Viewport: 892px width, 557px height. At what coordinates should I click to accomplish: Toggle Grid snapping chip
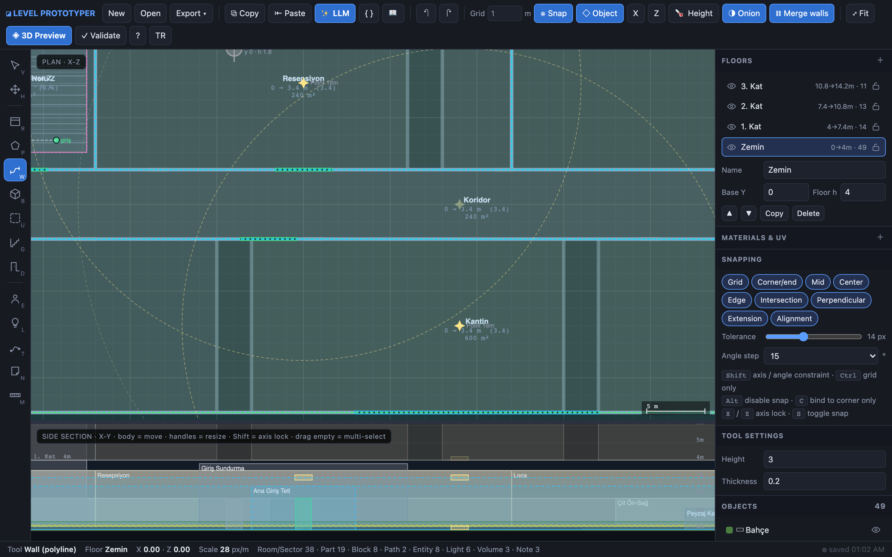point(735,282)
